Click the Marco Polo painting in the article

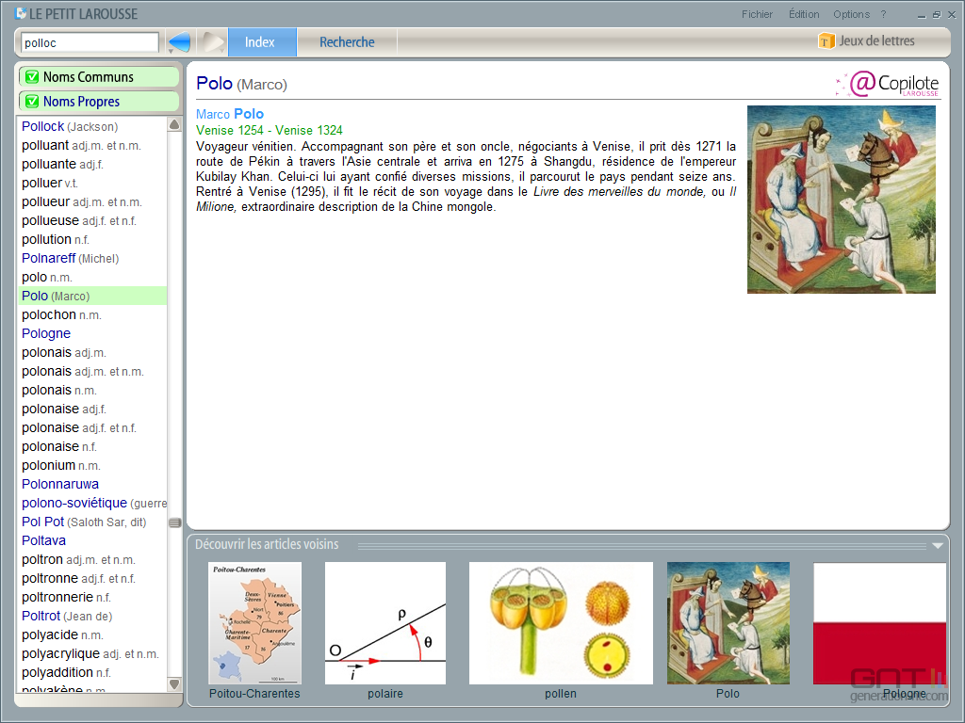[x=842, y=200]
